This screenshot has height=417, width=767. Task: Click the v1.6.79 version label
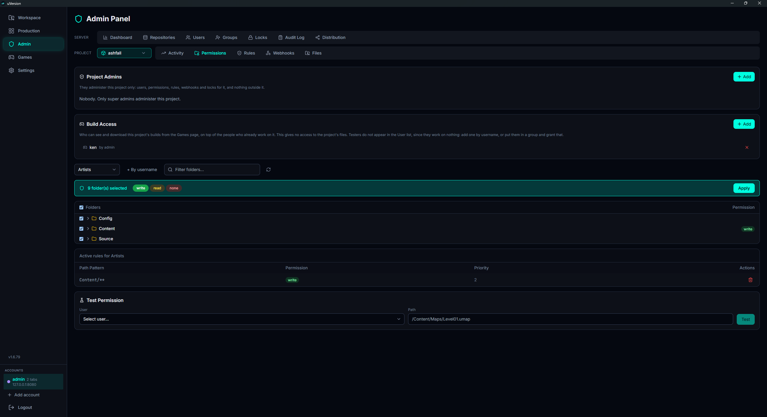[x=14, y=357]
